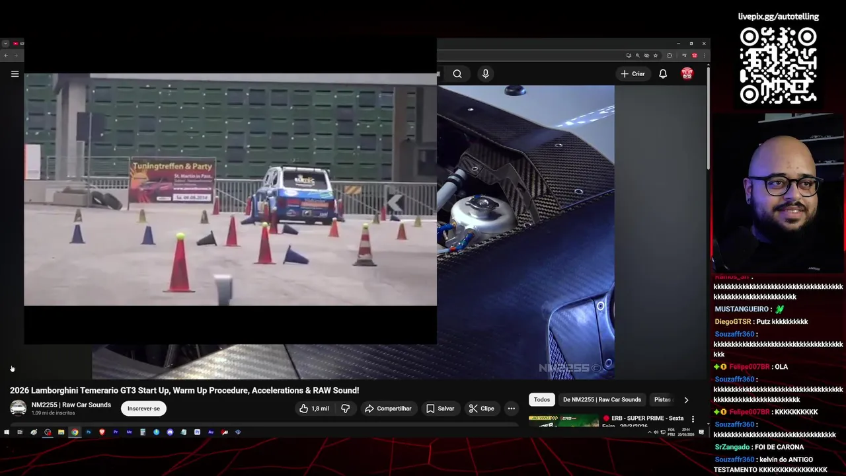Viewport: 846px width, 476px height.
Task: Open Chrome extensions puzzle icon
Action: click(x=670, y=56)
